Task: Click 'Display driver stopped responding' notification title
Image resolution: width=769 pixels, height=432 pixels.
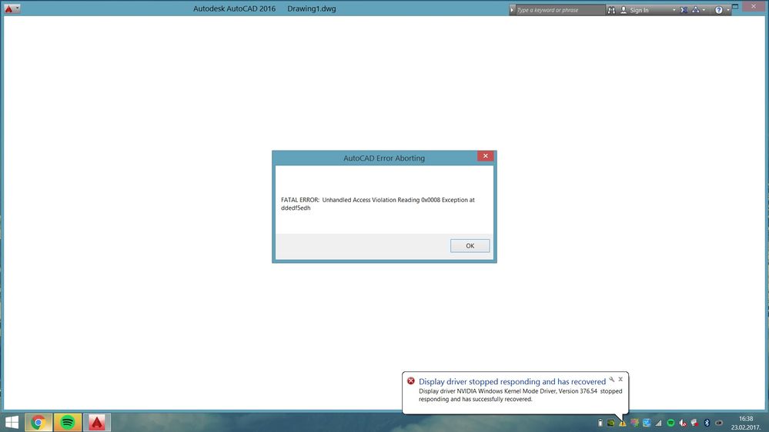Action: coord(512,381)
